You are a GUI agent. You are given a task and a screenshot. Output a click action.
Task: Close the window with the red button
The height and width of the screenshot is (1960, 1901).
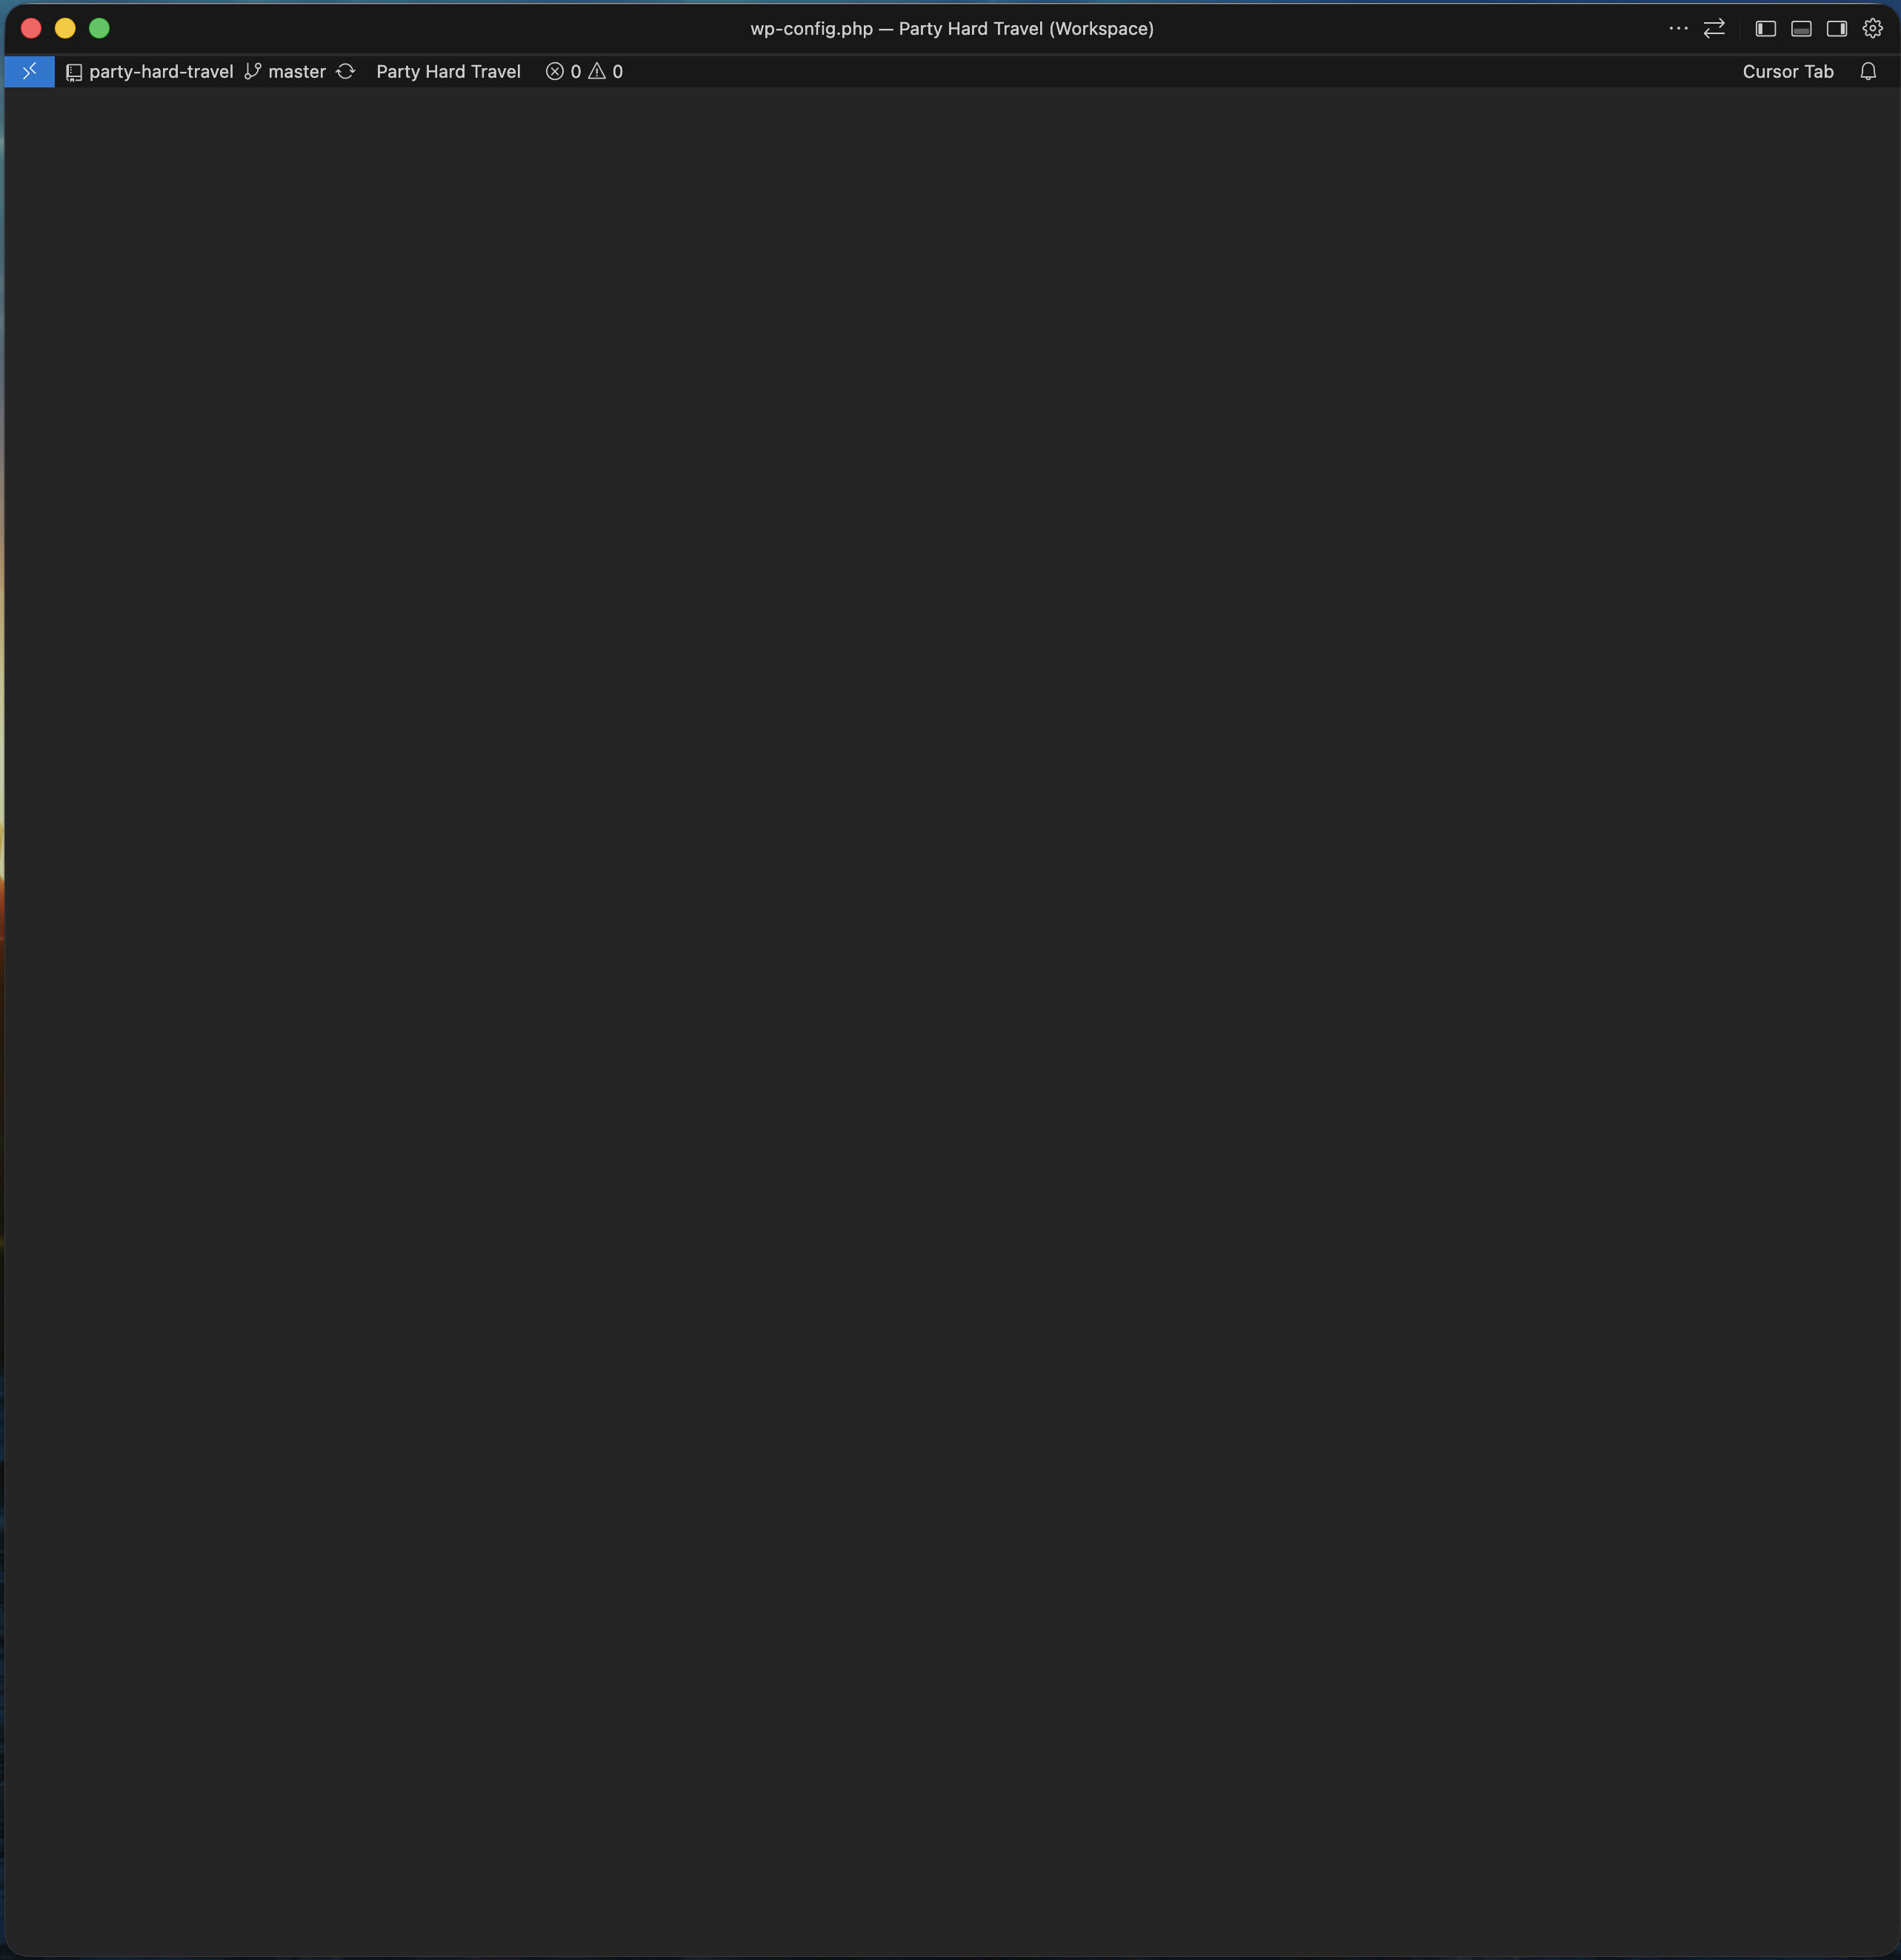click(x=31, y=29)
